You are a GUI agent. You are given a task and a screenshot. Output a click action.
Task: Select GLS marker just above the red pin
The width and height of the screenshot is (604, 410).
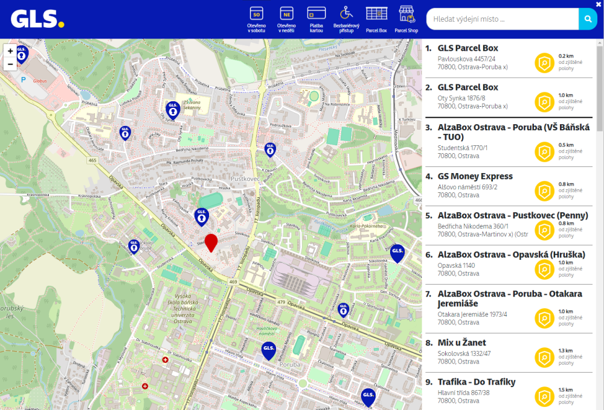pyautogui.click(x=202, y=217)
